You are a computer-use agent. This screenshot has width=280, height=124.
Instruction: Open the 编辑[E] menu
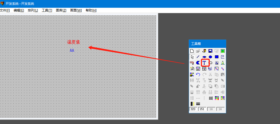coord(19,10)
